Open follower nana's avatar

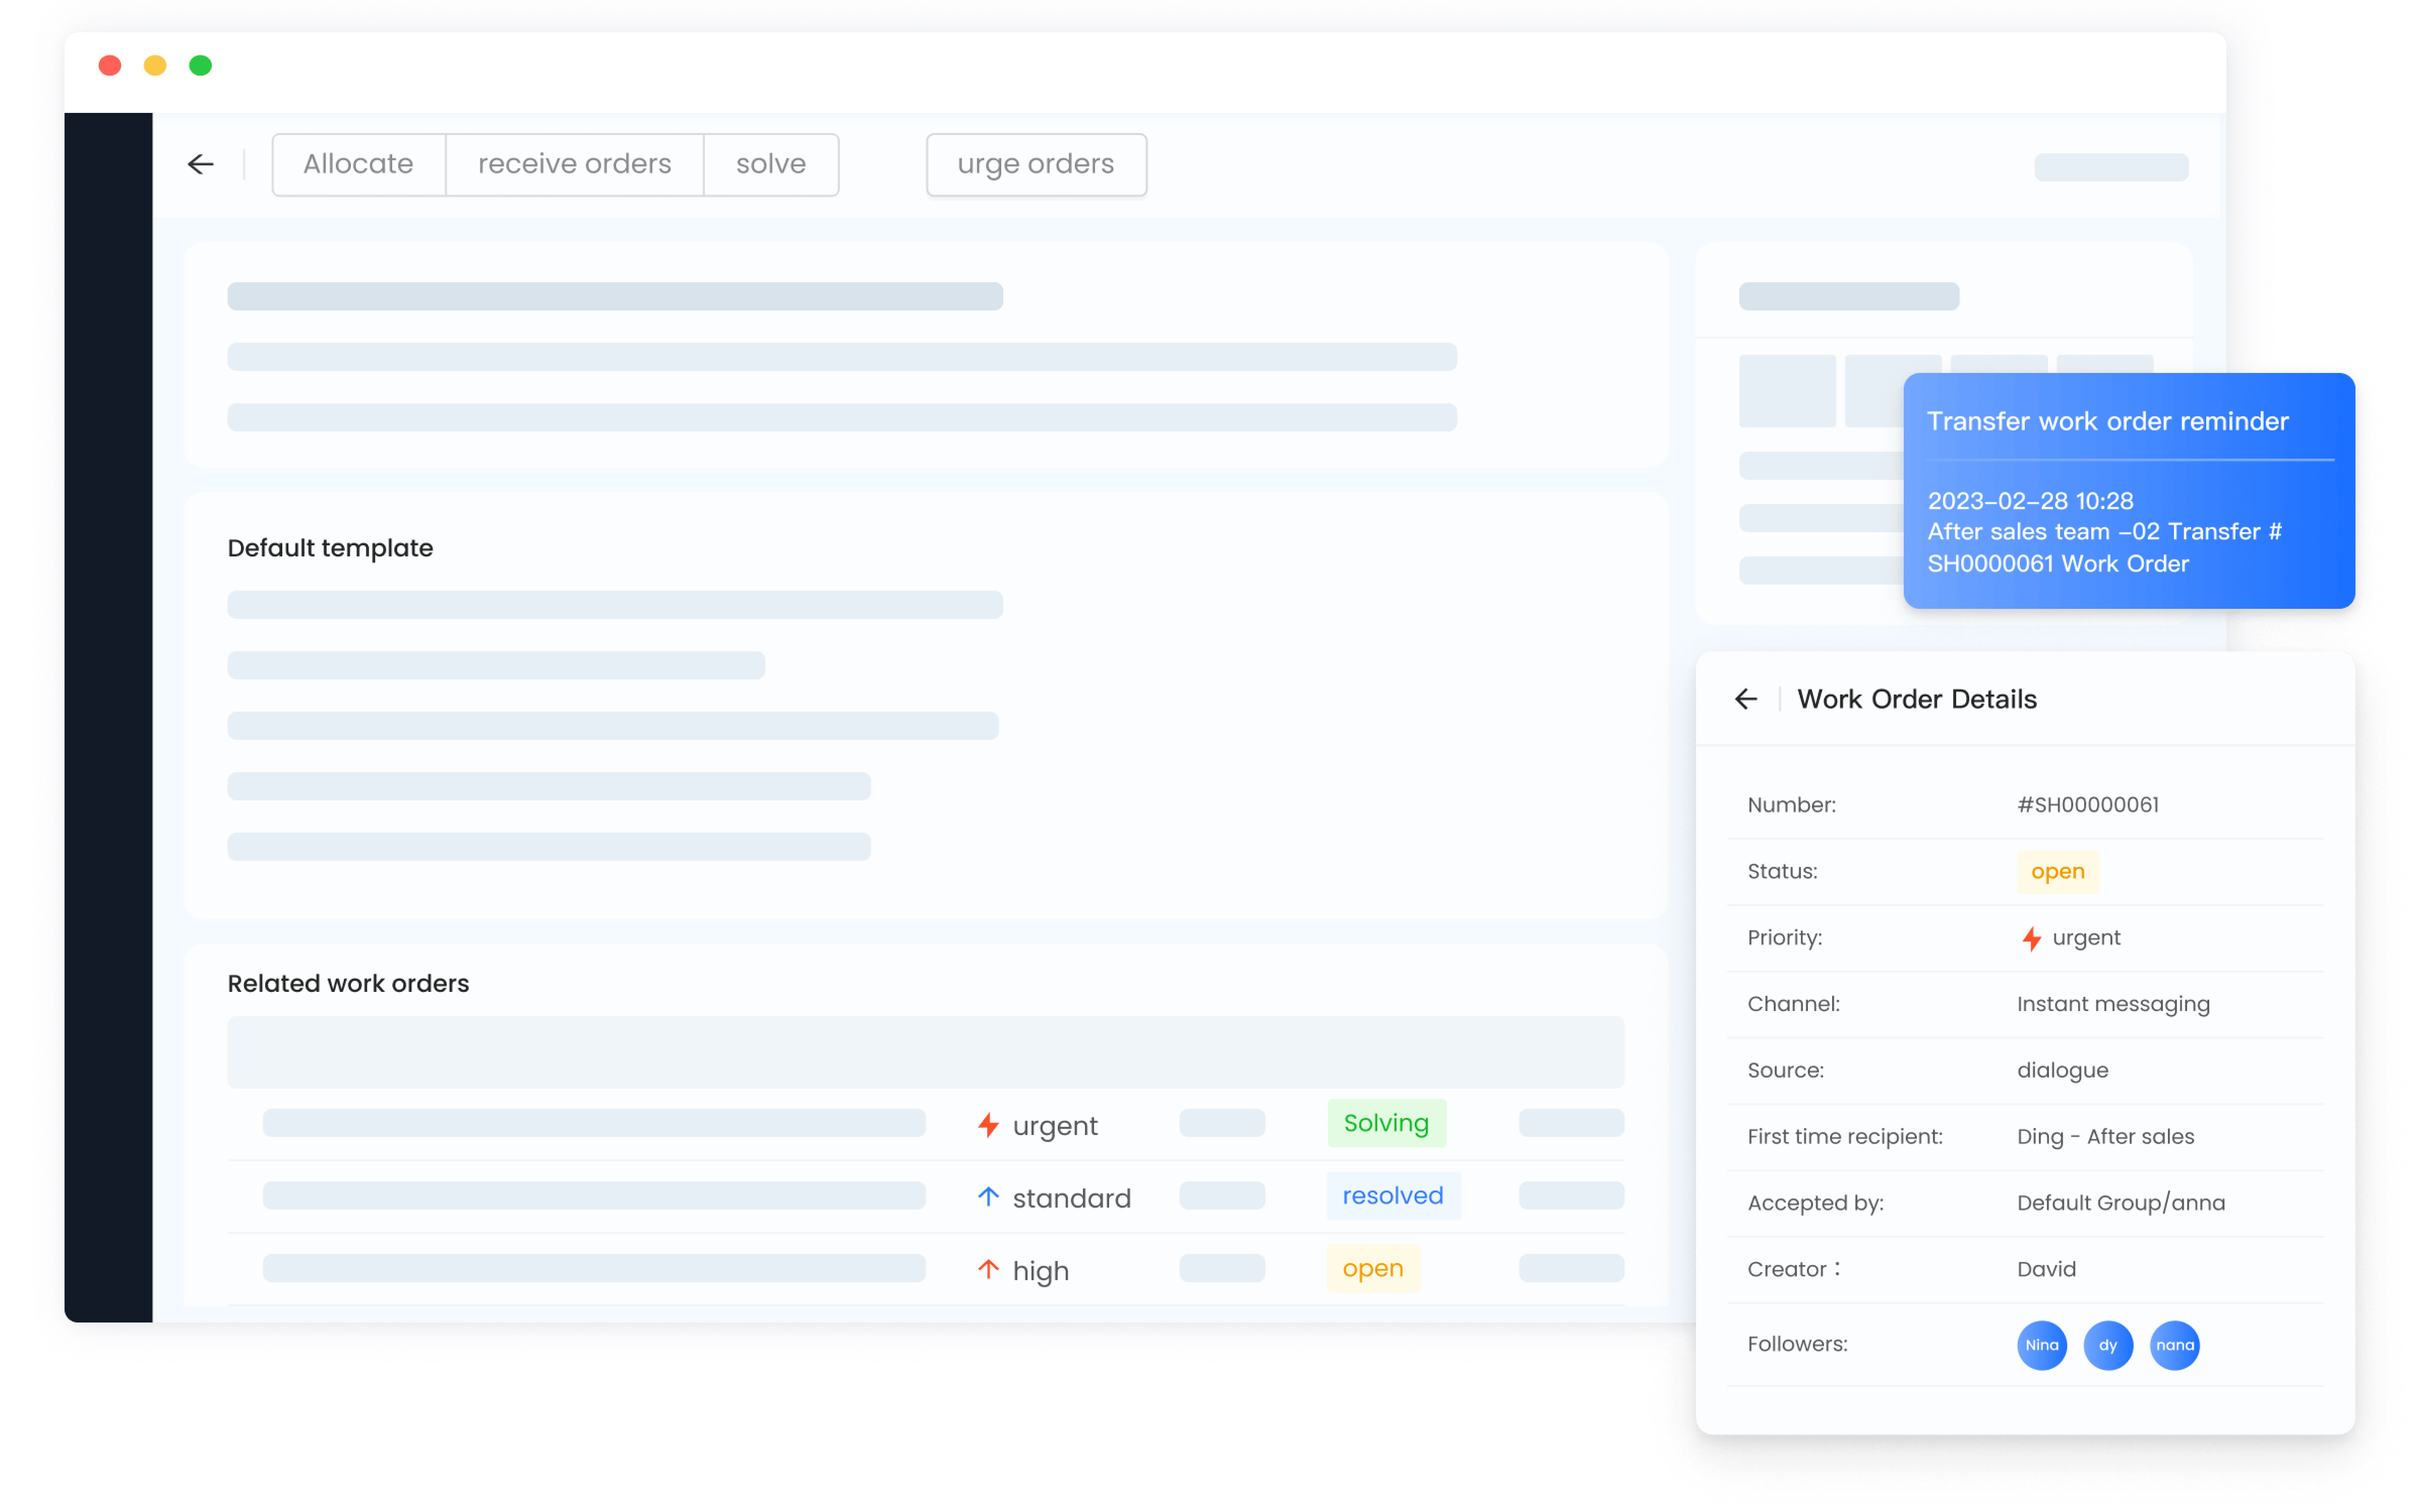click(2174, 1345)
